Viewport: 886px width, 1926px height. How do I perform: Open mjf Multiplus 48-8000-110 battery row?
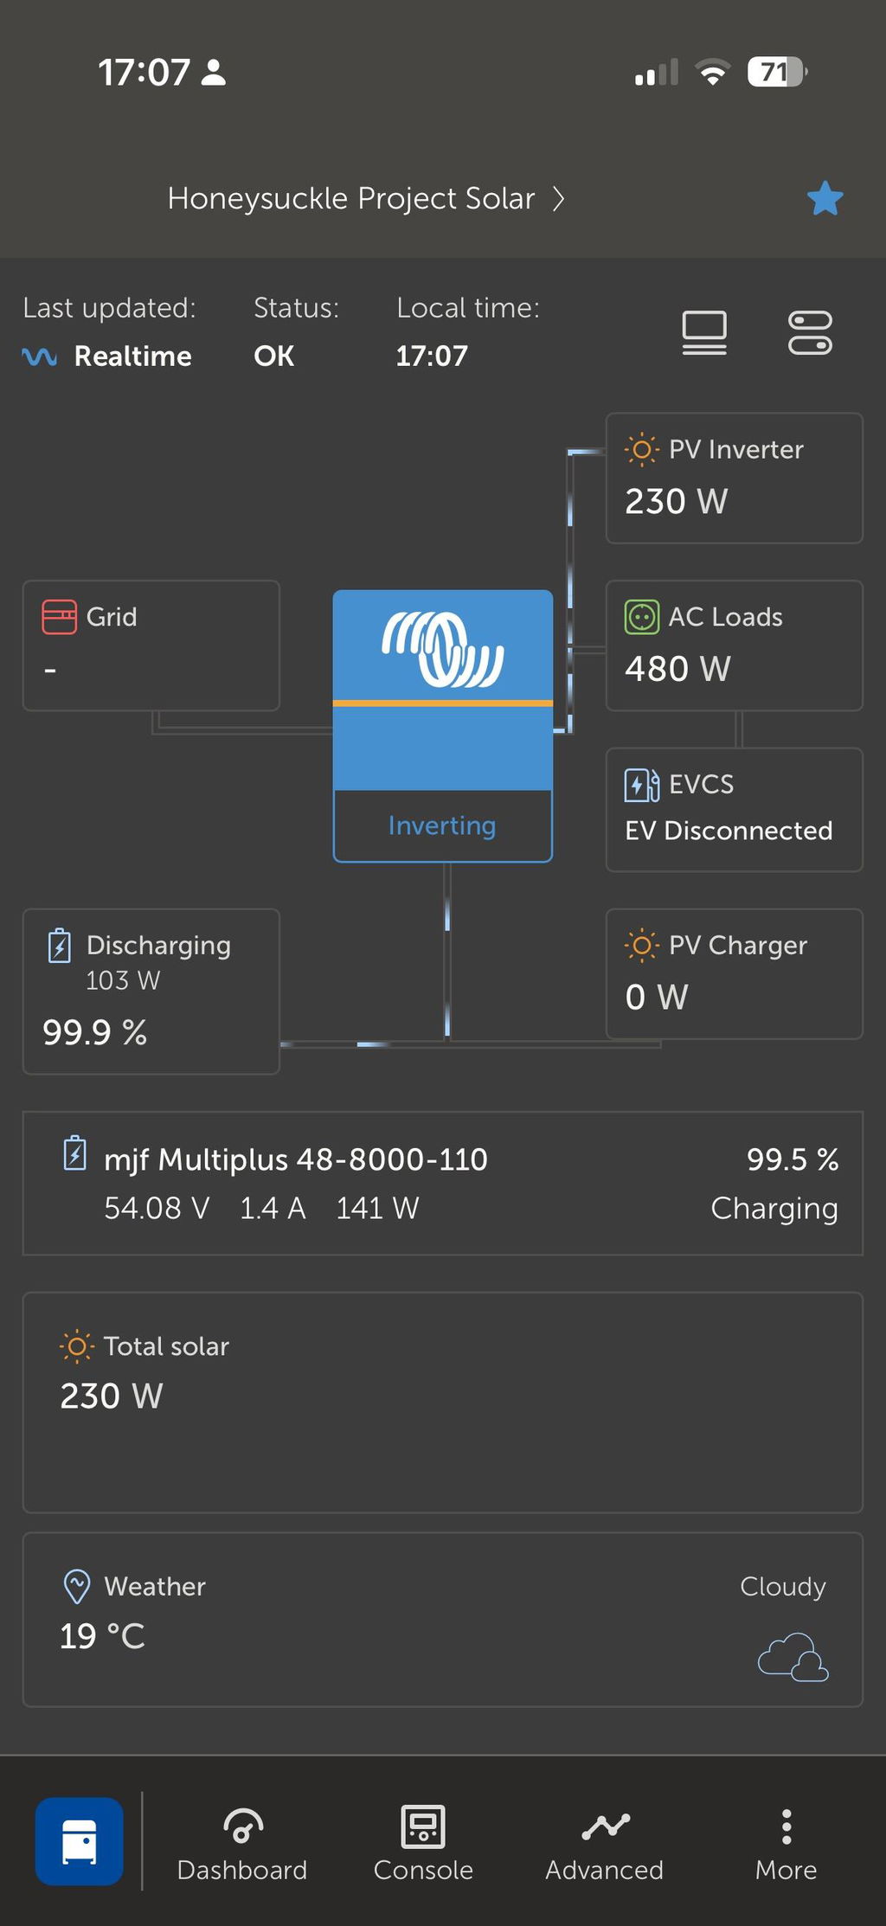coord(443,1183)
